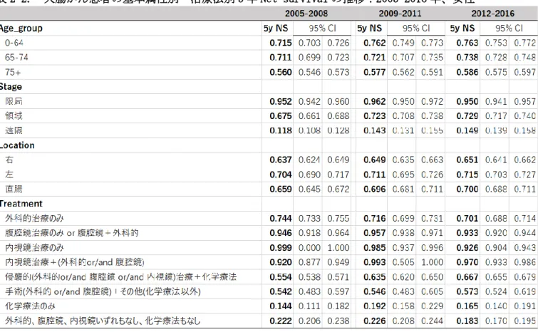Select the Stage section heading
This screenshot has width=538, height=332.
click(x=11, y=86)
